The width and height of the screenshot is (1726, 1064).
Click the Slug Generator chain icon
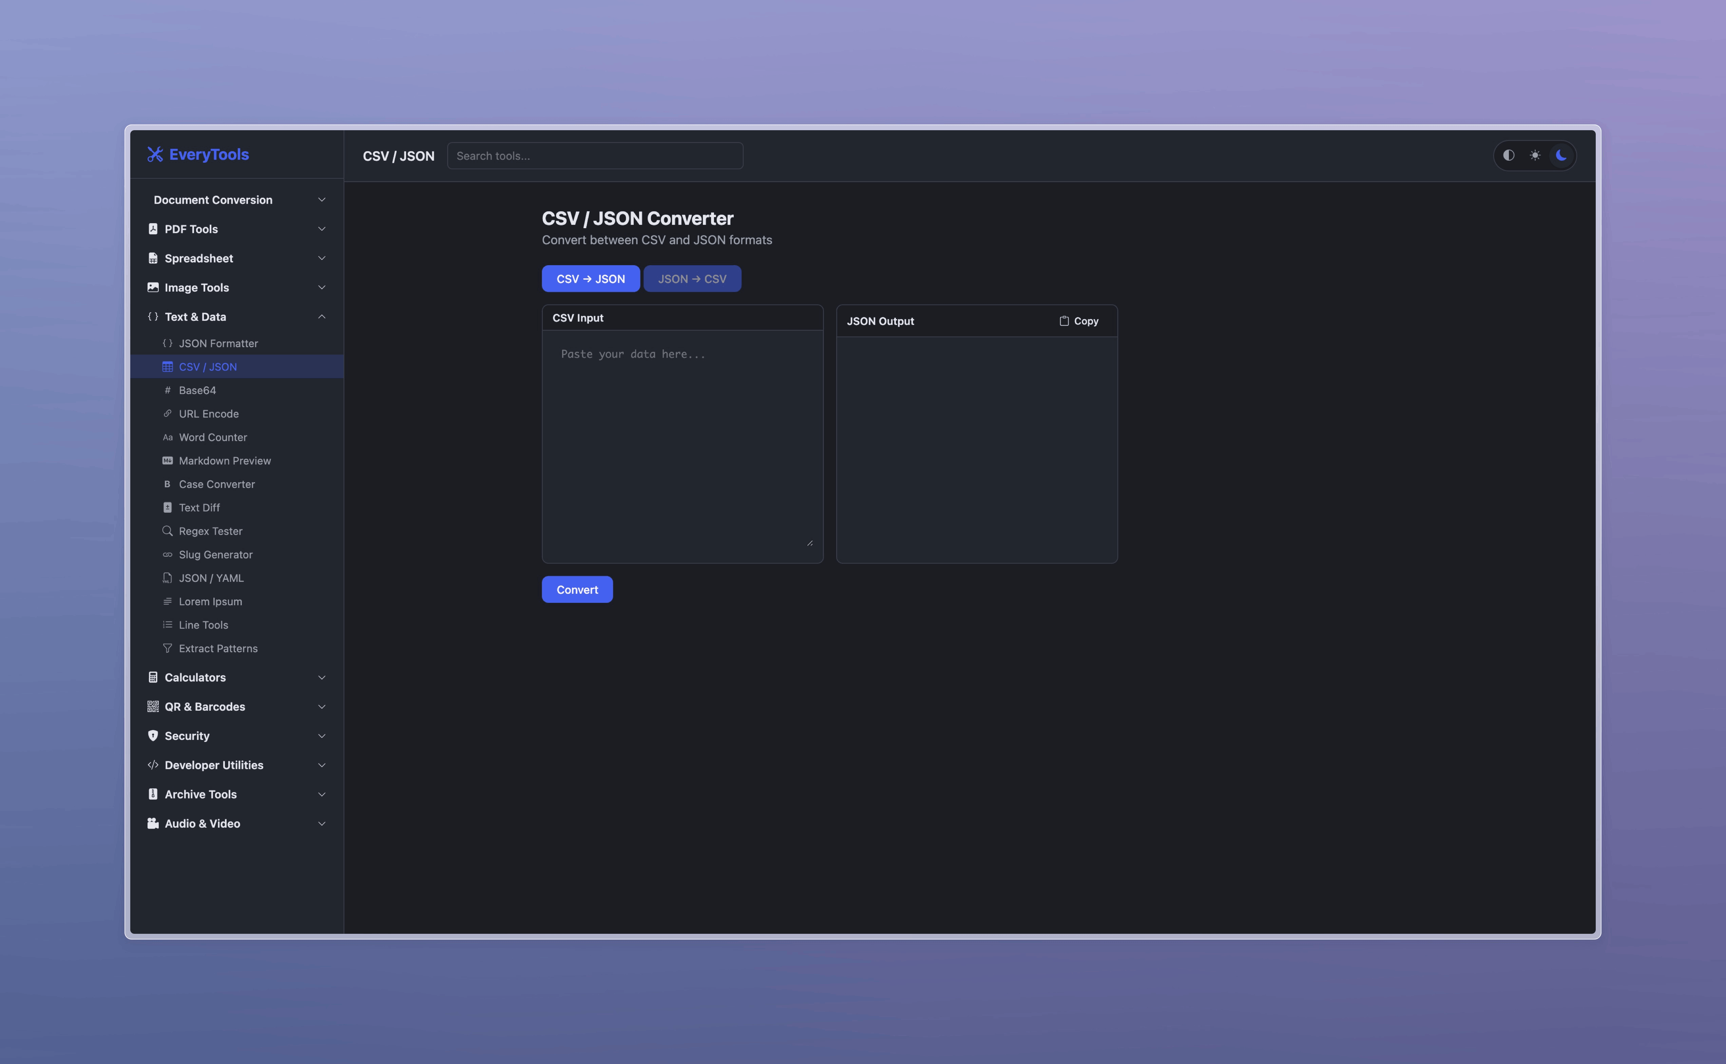click(168, 554)
